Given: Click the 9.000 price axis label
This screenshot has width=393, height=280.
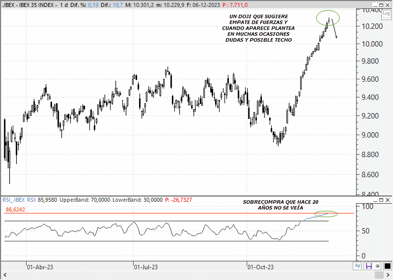Looking at the screenshot, I should point(370,135).
